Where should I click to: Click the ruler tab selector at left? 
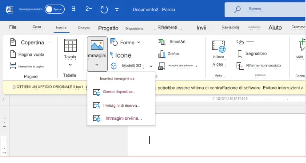coord(4,100)
